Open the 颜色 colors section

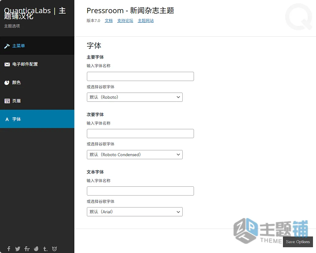(x=37, y=82)
